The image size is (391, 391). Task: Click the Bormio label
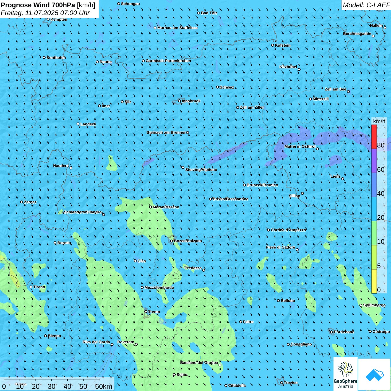[x=64, y=243]
